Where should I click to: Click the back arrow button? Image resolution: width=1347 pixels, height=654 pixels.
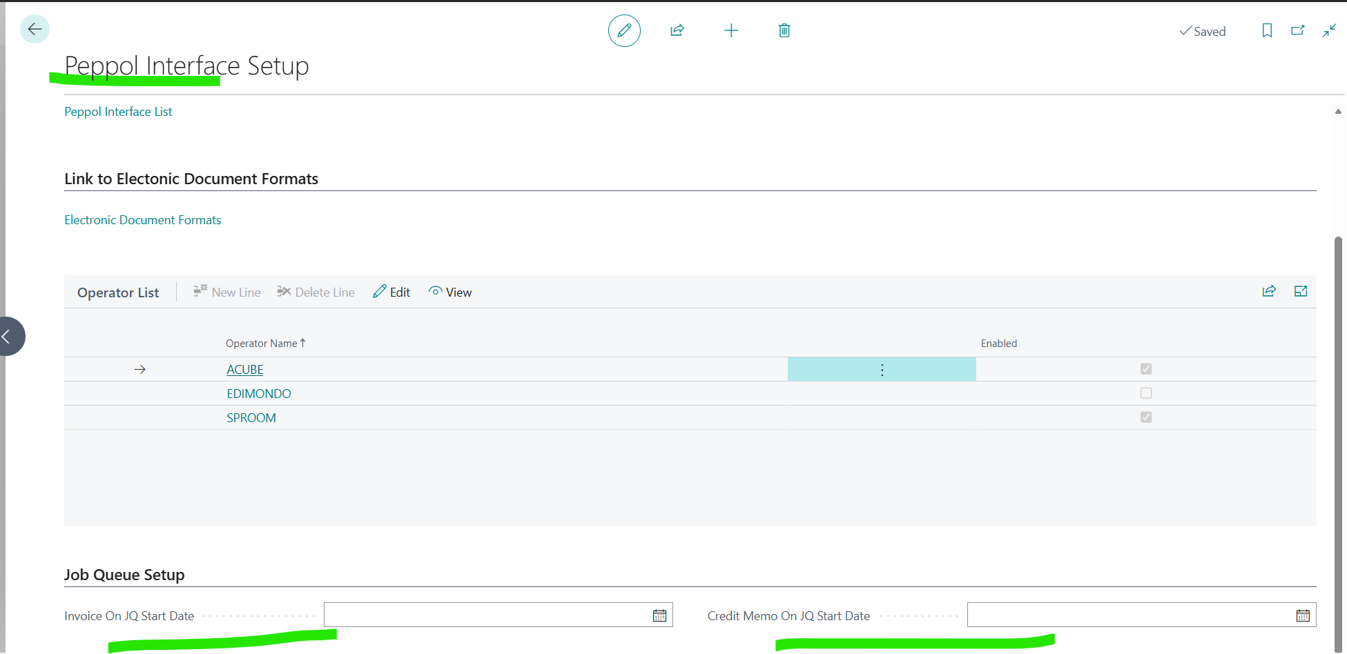35,30
